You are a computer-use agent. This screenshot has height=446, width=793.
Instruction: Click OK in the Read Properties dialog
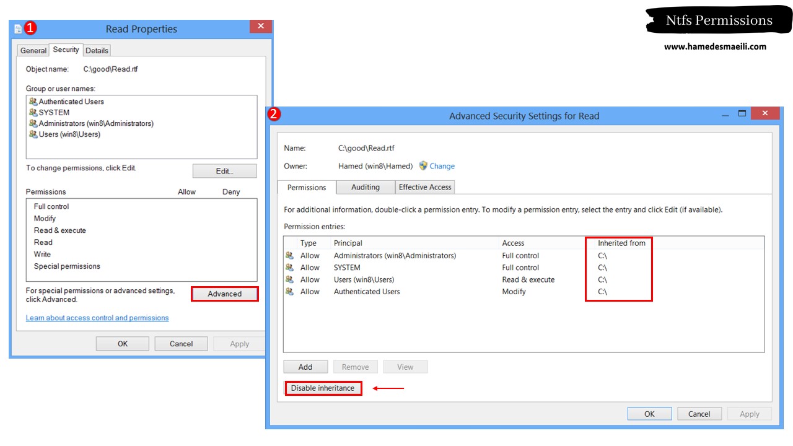[x=123, y=344]
